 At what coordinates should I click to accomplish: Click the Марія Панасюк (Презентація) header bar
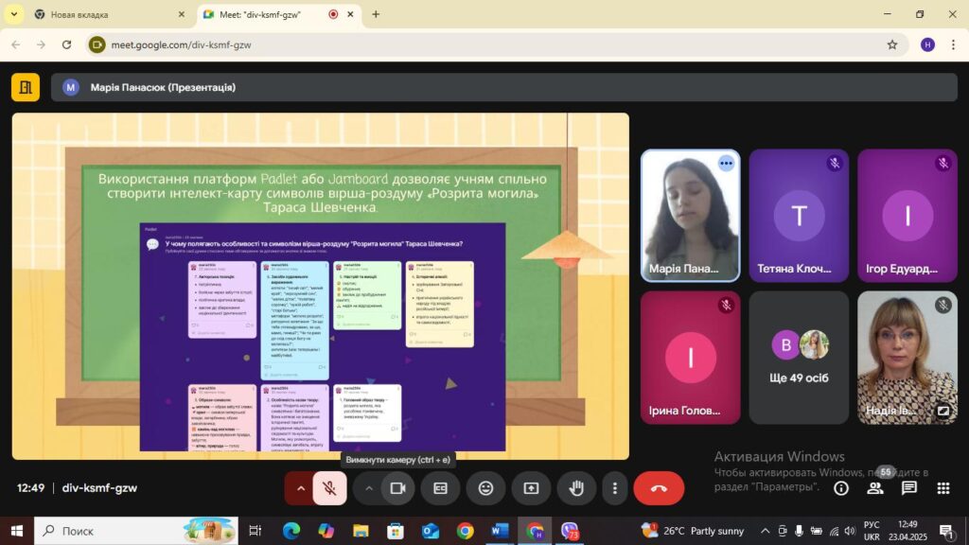[x=504, y=87]
